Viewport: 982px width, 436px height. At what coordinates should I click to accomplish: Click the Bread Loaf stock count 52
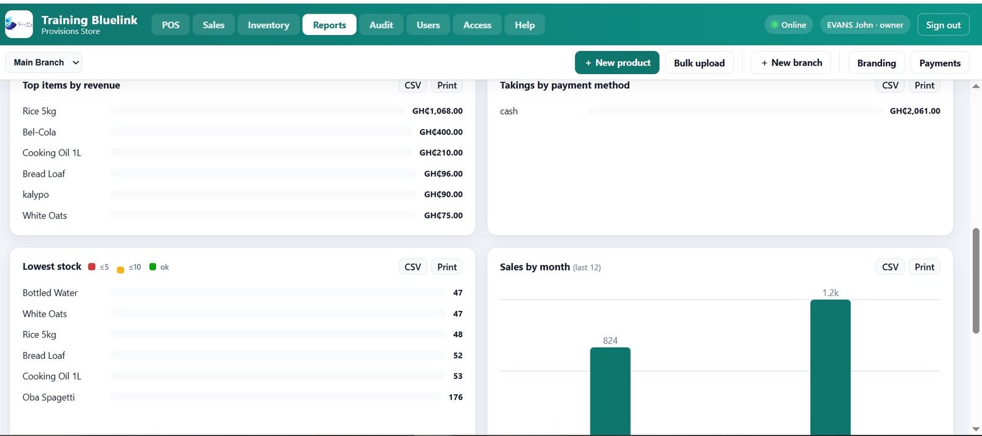458,355
